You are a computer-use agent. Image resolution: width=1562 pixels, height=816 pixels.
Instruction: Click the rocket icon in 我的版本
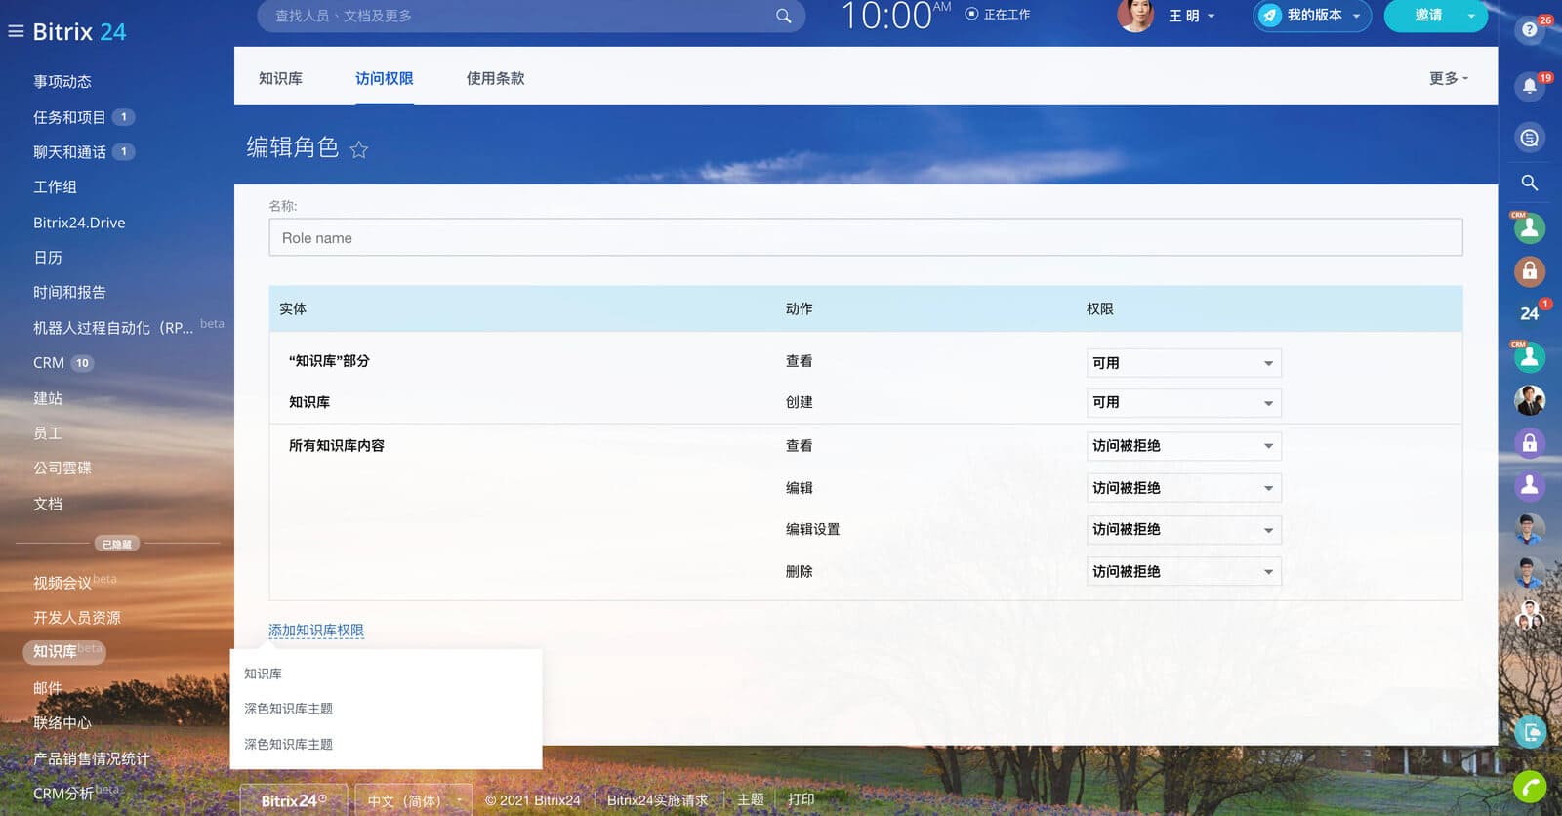click(1269, 16)
